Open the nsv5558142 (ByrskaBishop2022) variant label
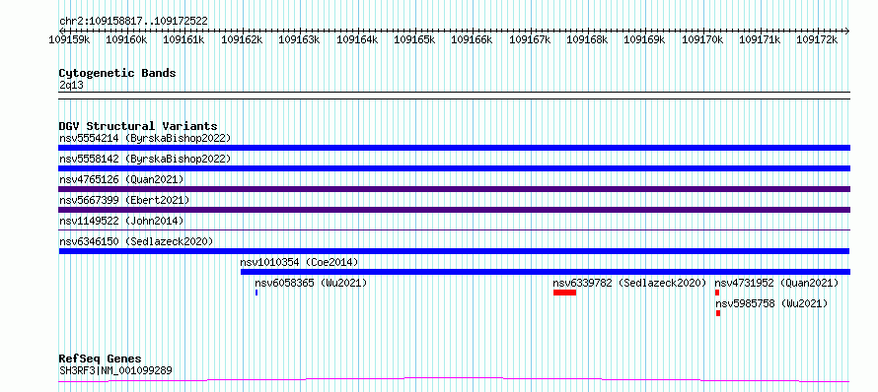The height and width of the screenshot is (392, 878). click(145, 159)
